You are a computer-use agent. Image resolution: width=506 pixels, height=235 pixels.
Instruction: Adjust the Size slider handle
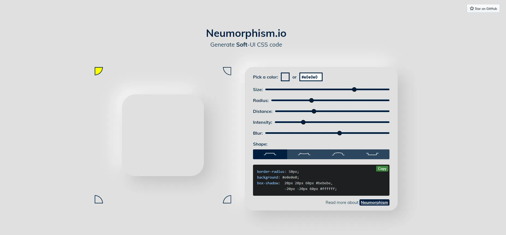point(354,89)
